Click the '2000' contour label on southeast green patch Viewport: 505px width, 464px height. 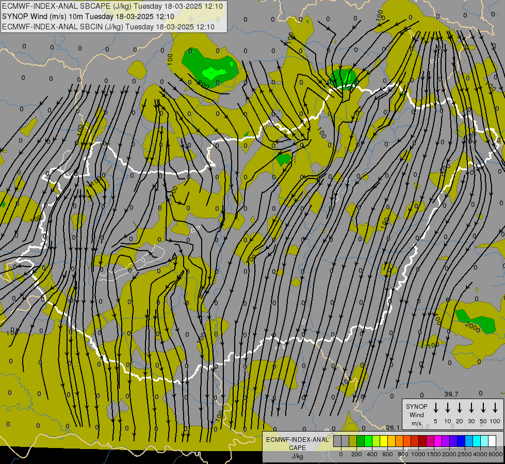(x=473, y=327)
